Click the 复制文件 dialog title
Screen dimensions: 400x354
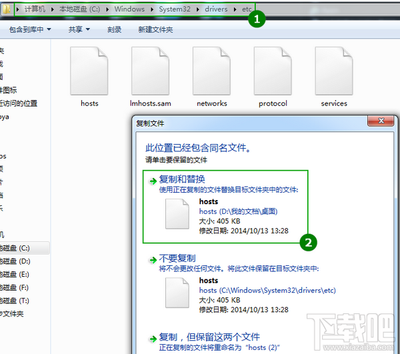[150, 123]
